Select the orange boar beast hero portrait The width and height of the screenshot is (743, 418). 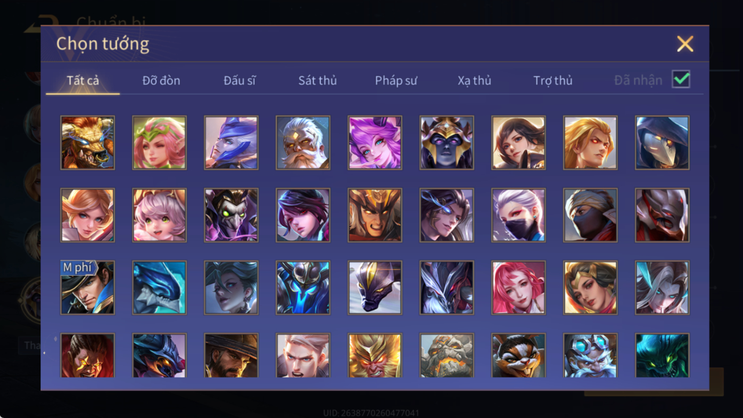[87, 143]
